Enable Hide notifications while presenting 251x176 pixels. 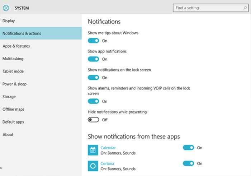tap(94, 120)
